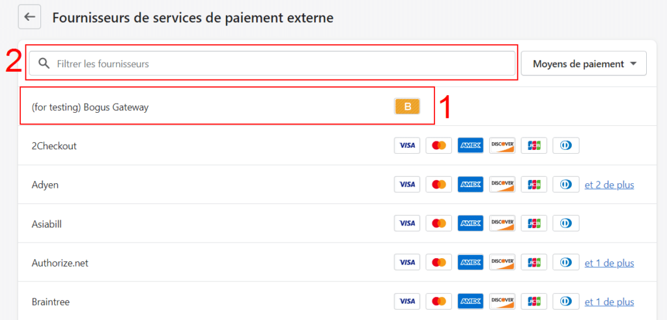The image size is (667, 320).
Task: Click the search magnifier icon
Action: point(44,63)
